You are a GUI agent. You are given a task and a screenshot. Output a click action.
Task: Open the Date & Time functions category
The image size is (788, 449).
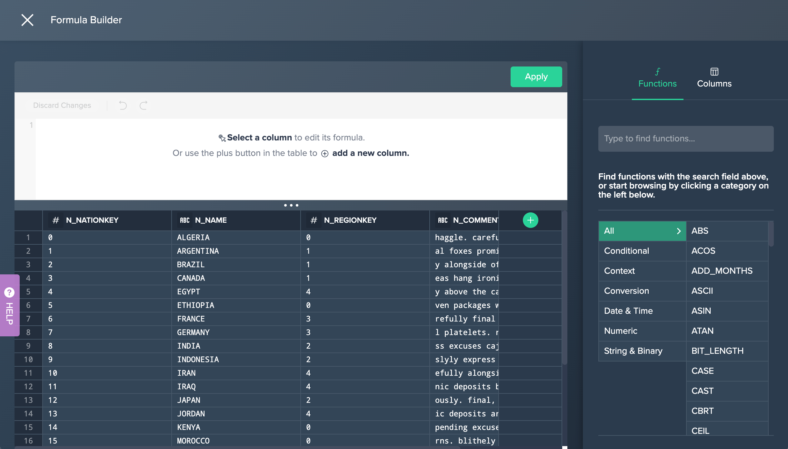[628, 311]
